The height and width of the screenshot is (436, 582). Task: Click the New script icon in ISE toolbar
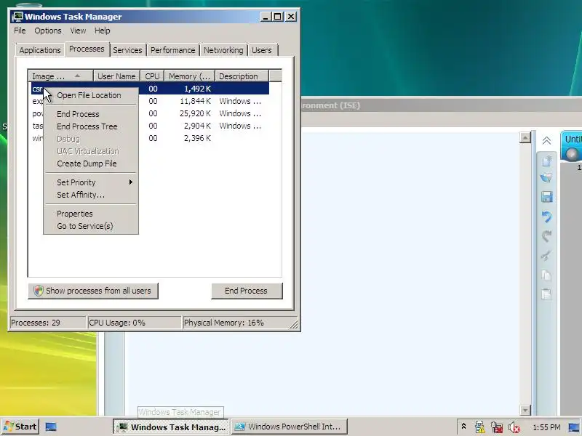point(547,161)
